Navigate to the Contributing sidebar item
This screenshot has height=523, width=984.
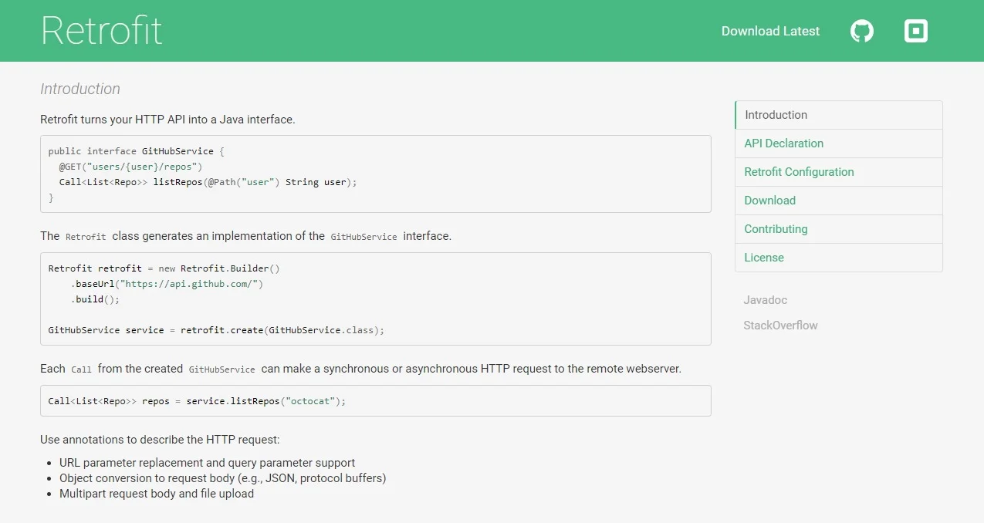776,229
